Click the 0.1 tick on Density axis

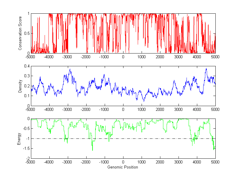(27, 96)
